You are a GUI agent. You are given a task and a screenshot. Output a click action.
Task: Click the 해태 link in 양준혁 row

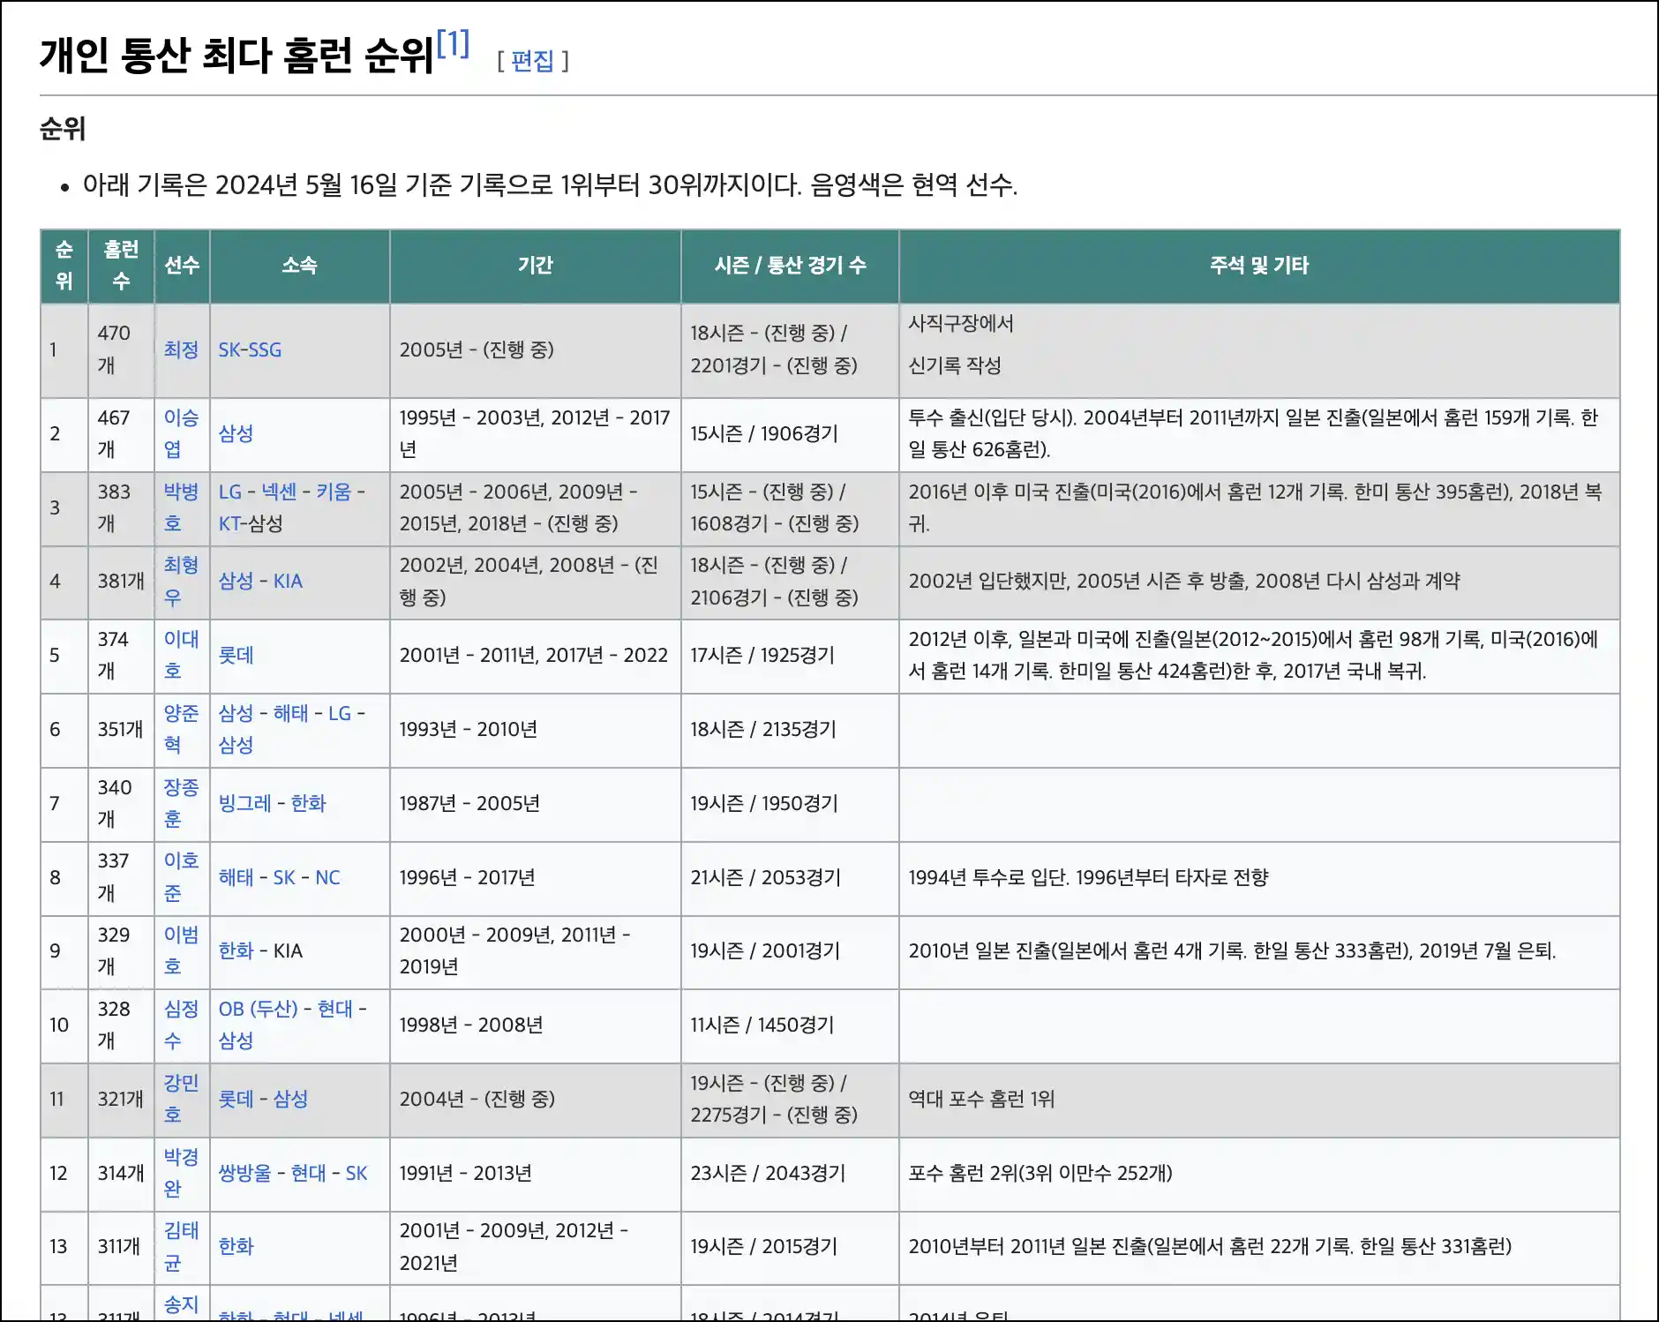(290, 713)
